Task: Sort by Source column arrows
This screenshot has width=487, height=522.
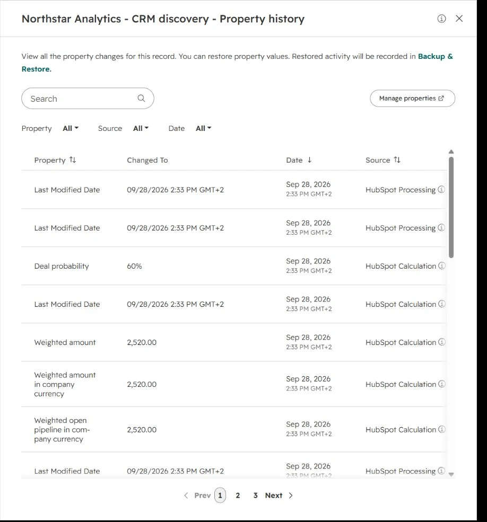Action: [x=397, y=160]
